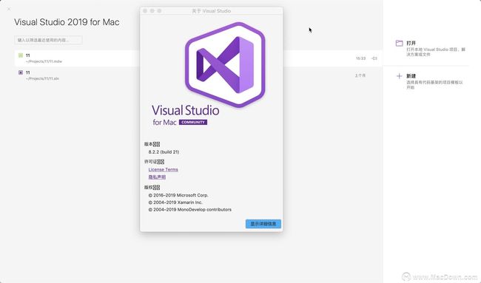Click the Visual Studio 2019 for Mac heading
481x283 pixels.
(x=67, y=22)
